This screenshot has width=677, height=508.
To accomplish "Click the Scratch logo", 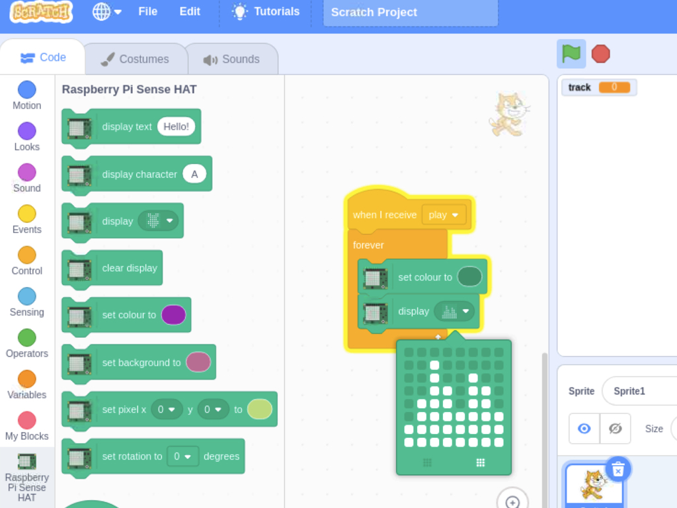I will (42, 12).
